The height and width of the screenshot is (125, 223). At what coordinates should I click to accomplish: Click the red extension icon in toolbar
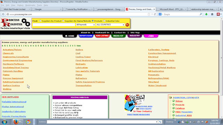coord(218,14)
